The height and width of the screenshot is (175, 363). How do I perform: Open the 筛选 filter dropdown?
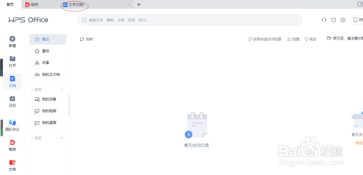click(x=310, y=39)
